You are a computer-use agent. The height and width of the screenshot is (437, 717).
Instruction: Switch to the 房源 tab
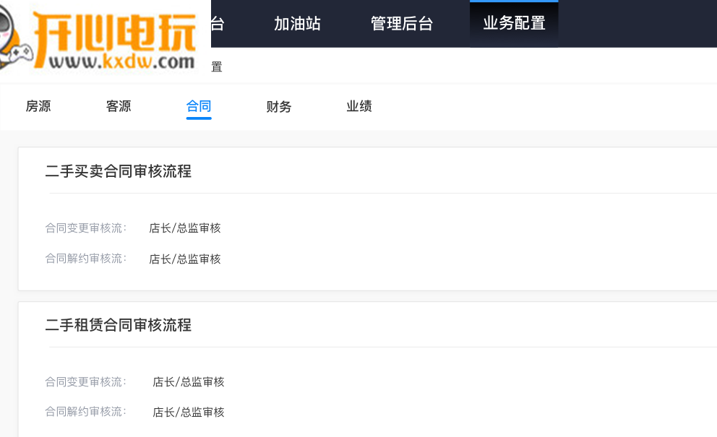coord(37,106)
